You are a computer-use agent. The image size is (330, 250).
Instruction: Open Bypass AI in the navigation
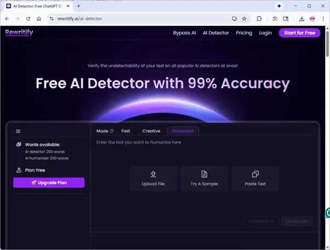pyautogui.click(x=184, y=33)
